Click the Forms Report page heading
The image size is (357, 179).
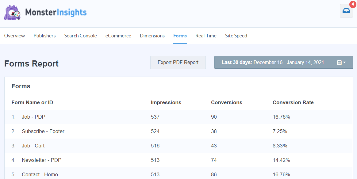pyautogui.click(x=31, y=64)
